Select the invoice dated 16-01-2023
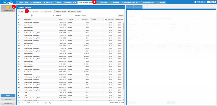 click(70, 22)
